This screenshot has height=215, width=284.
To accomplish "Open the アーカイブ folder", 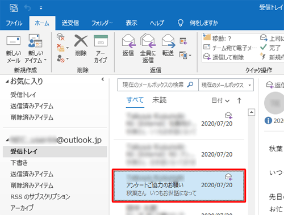I will click(x=22, y=208).
